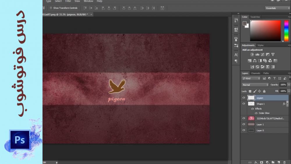Switch to the Swatches tab

255,17
